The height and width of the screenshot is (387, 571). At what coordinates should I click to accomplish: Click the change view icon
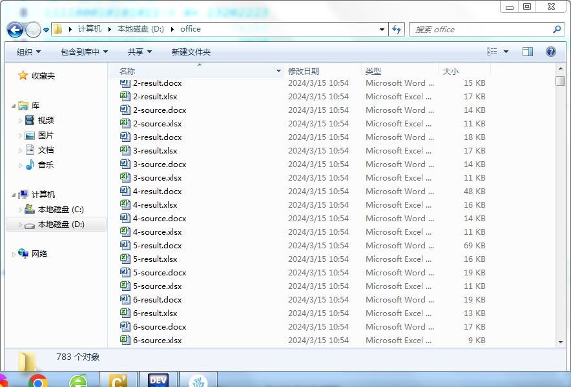point(492,52)
